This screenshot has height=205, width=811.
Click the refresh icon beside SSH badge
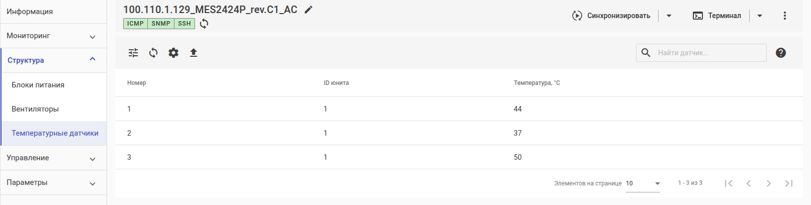[x=204, y=24]
